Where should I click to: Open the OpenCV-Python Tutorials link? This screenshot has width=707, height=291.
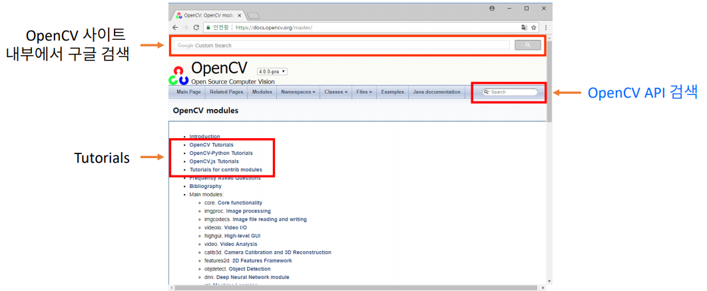point(221,153)
